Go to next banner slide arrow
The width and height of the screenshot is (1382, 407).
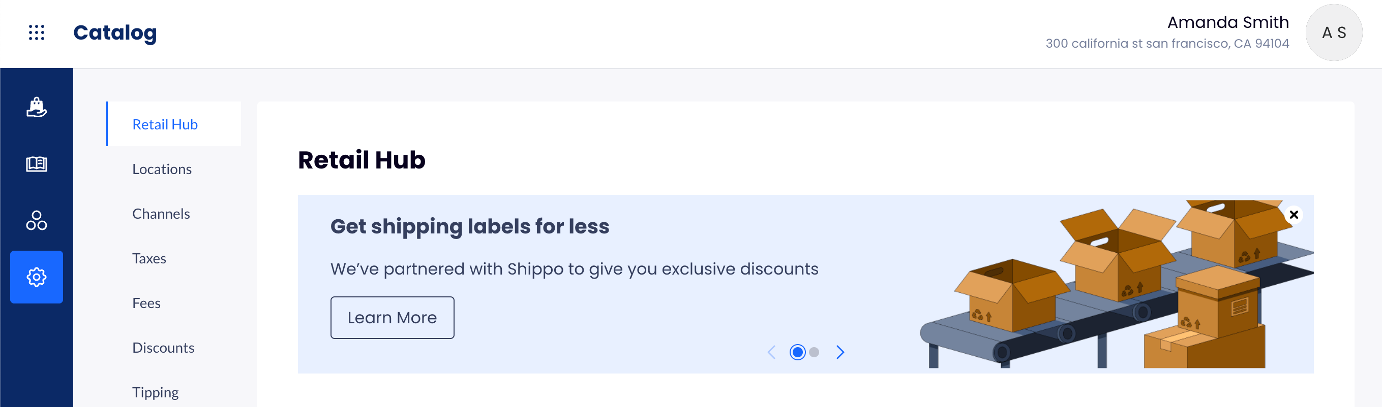(840, 352)
